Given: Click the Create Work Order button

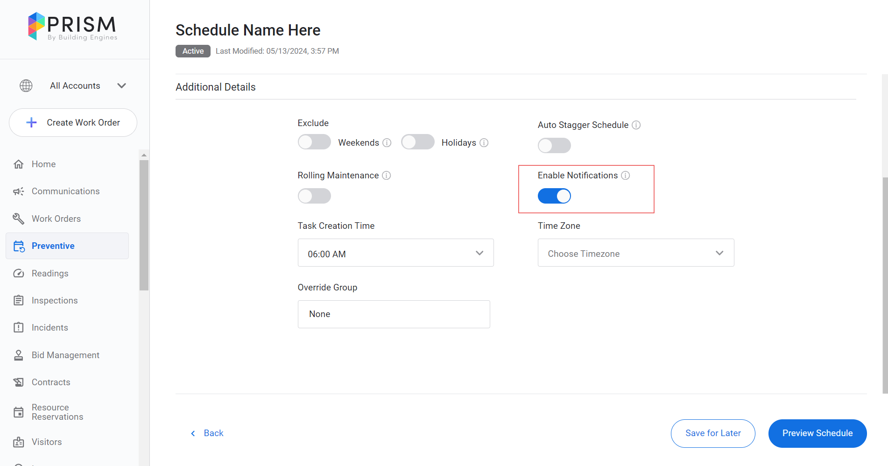Looking at the screenshot, I should (x=73, y=122).
